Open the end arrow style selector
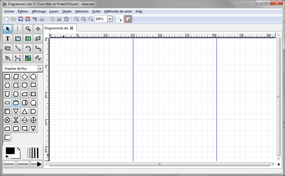 pyautogui.click(x=36, y=164)
